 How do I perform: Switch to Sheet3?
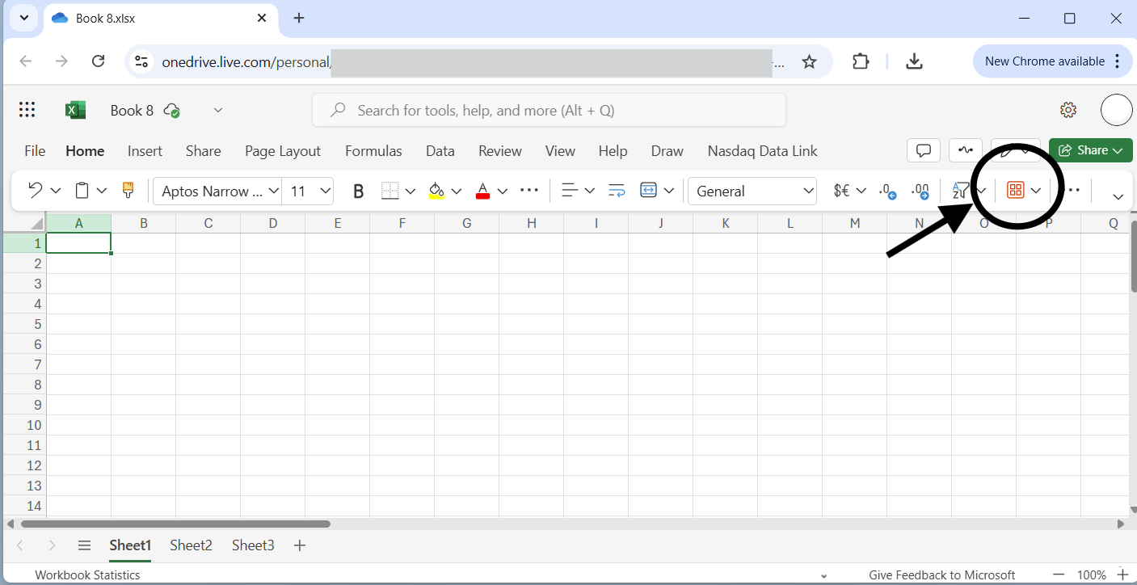click(x=253, y=545)
